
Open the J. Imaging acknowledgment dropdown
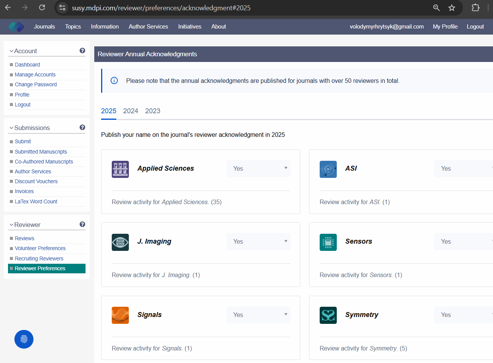(x=258, y=241)
